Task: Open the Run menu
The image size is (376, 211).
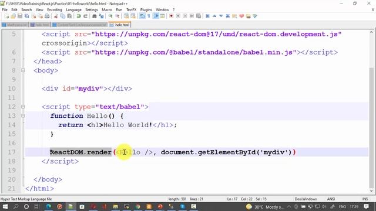Action: (x=119, y=10)
